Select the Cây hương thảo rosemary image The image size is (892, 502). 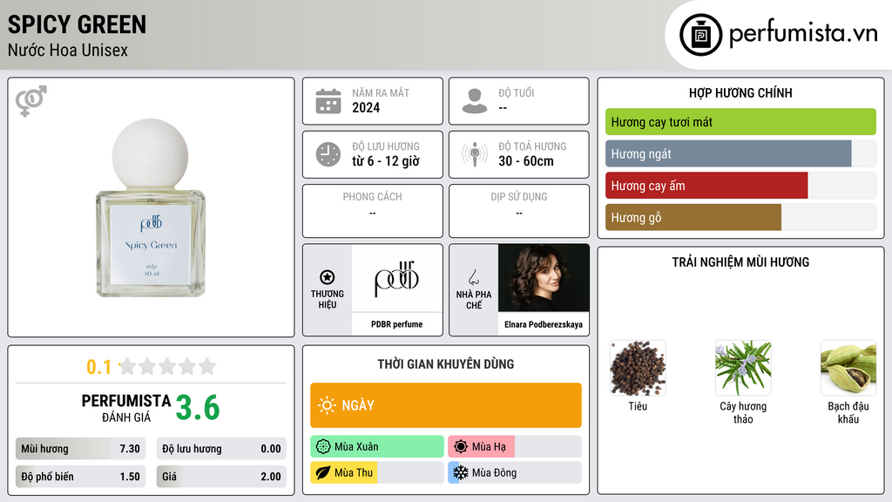pos(743,369)
